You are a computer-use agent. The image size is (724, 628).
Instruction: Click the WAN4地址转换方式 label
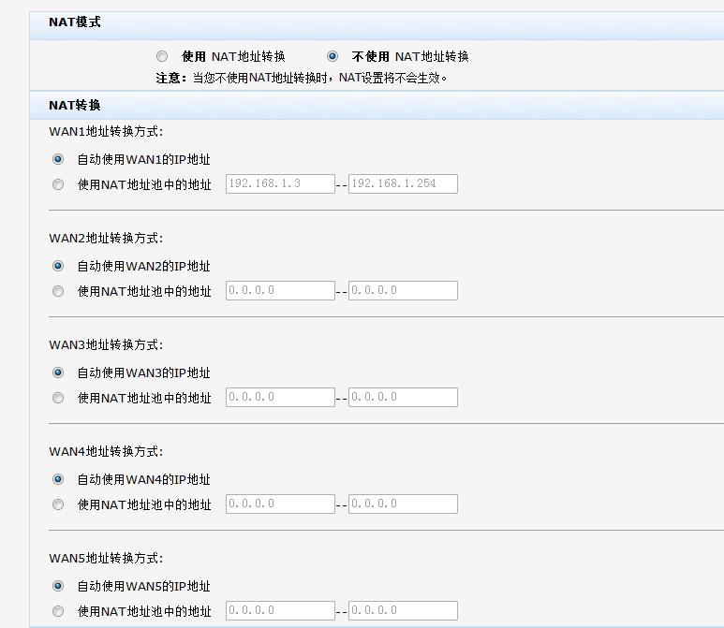[x=106, y=451]
